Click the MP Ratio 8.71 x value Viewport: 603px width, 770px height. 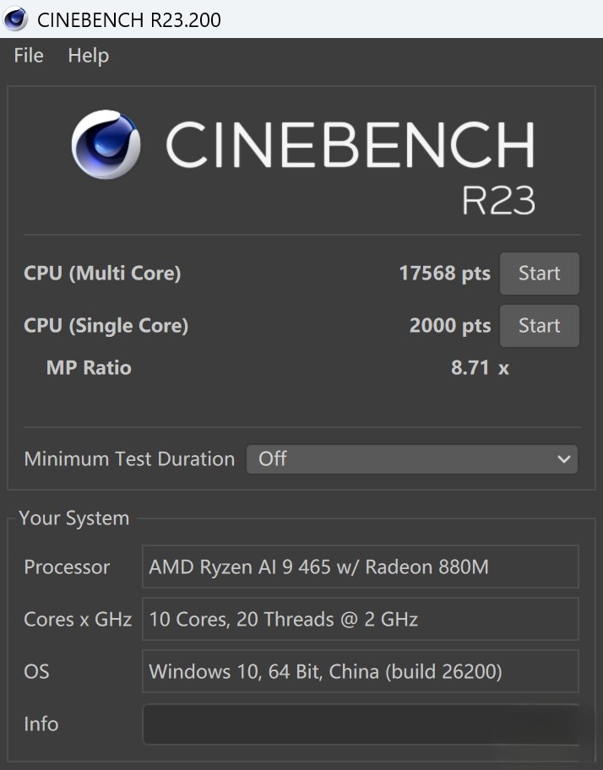(x=480, y=368)
